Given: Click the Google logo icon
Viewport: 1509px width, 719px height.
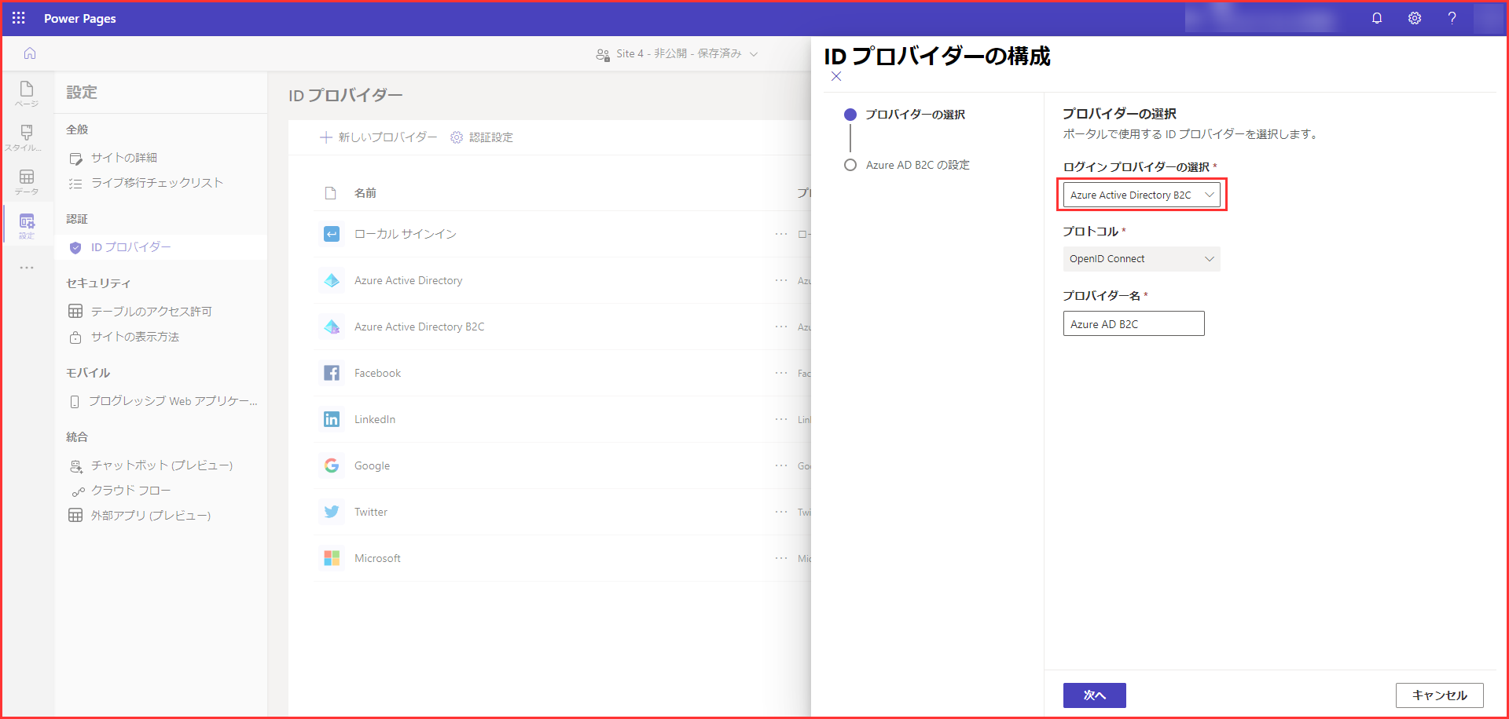Looking at the screenshot, I should click(332, 465).
